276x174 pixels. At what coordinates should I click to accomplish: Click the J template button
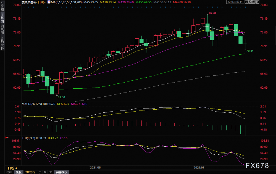click(40, 172)
